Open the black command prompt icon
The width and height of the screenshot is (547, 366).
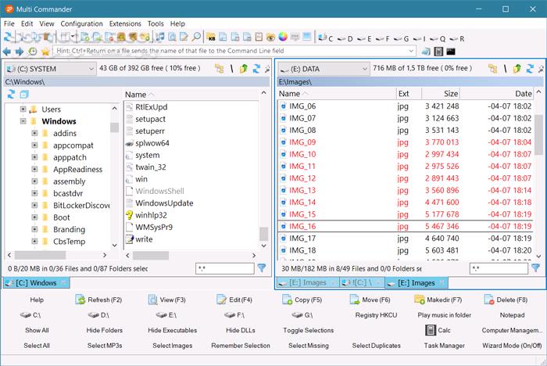coord(451,52)
